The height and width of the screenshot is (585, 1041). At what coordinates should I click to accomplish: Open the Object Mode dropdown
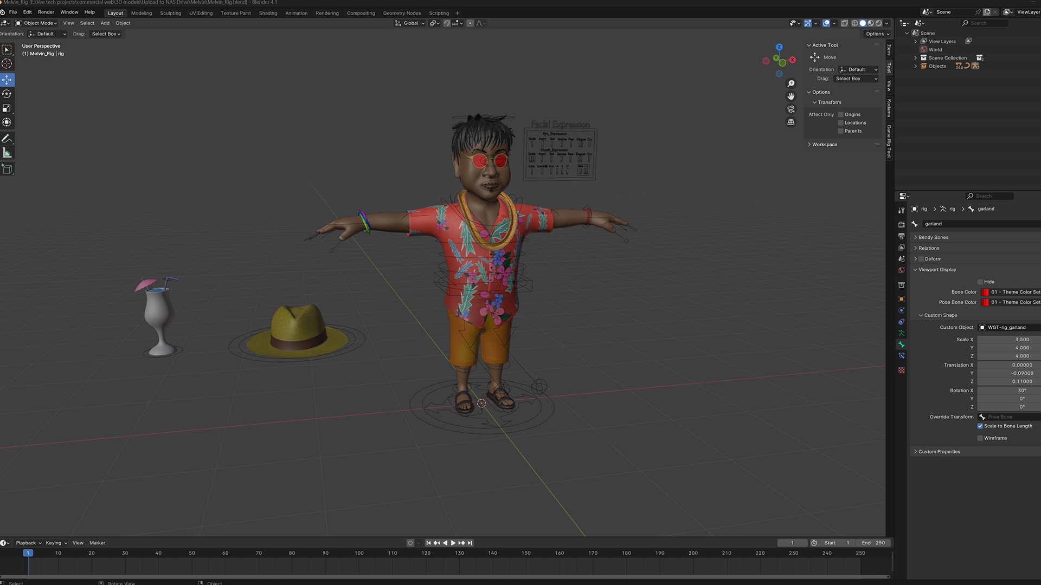pyautogui.click(x=36, y=23)
